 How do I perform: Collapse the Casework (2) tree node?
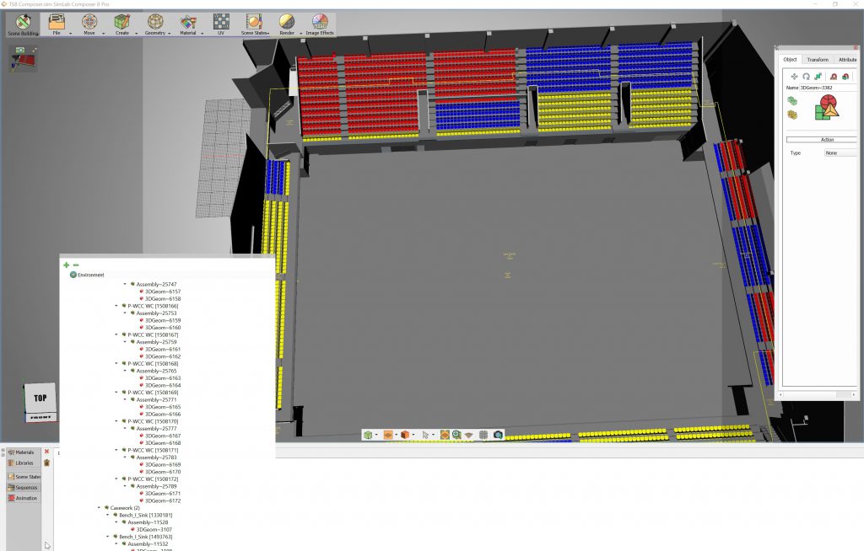99,508
